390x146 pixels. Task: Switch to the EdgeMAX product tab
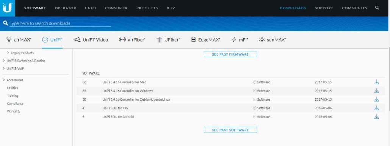pos(206,40)
